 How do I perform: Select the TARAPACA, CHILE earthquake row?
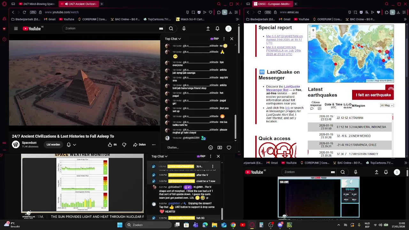click(x=350, y=145)
